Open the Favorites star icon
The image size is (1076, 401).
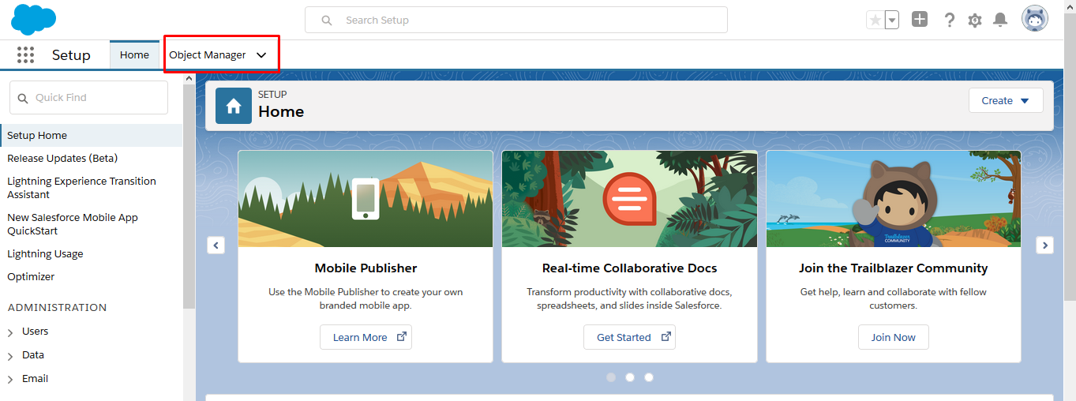click(x=875, y=20)
